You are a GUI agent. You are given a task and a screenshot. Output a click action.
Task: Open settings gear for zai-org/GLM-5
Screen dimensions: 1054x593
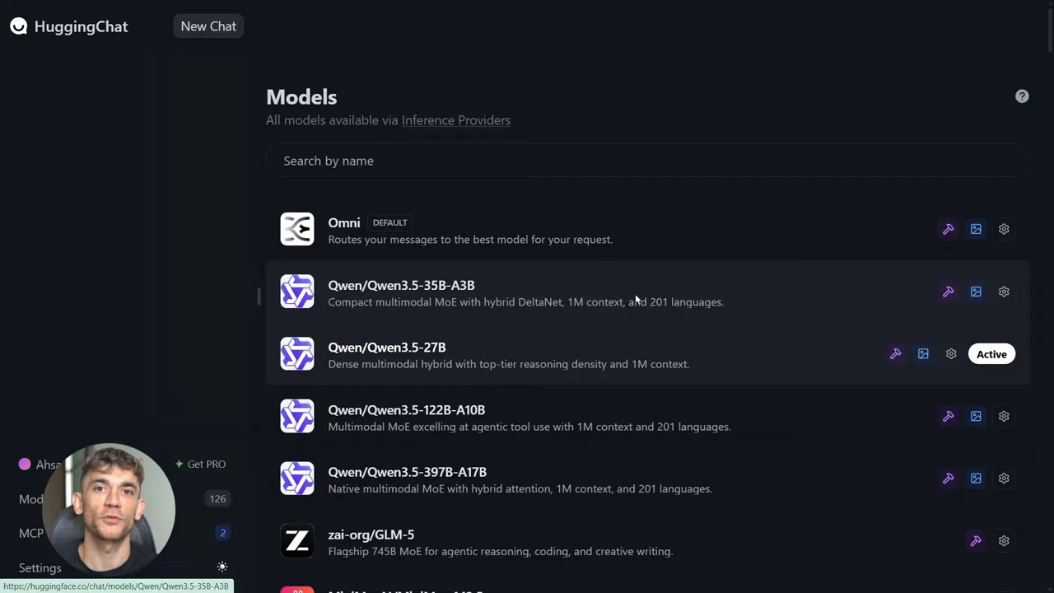(x=1004, y=541)
